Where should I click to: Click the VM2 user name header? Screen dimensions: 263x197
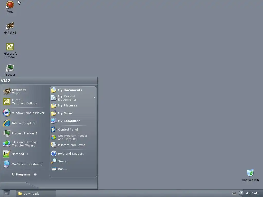point(5,81)
